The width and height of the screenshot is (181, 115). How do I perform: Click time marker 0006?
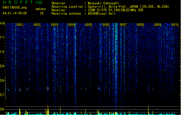pyautogui.click(x=106, y=25)
